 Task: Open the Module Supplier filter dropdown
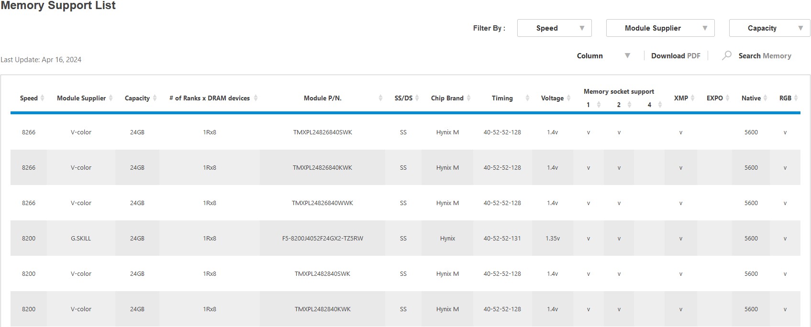660,28
